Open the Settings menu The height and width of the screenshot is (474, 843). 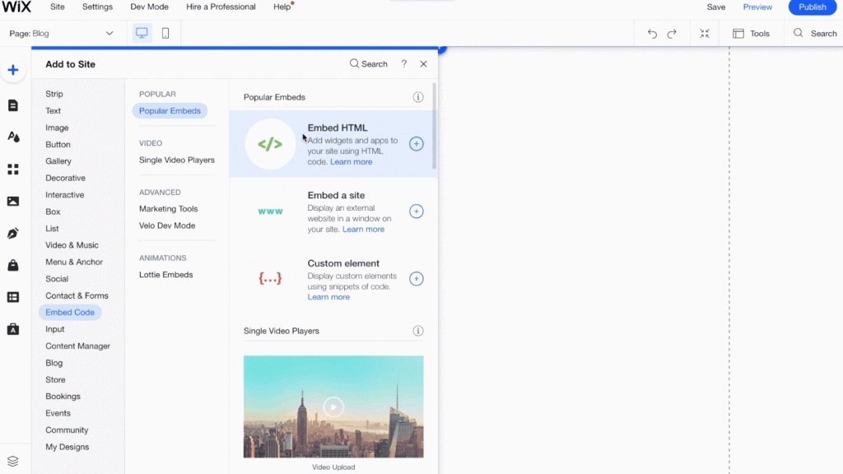click(97, 7)
